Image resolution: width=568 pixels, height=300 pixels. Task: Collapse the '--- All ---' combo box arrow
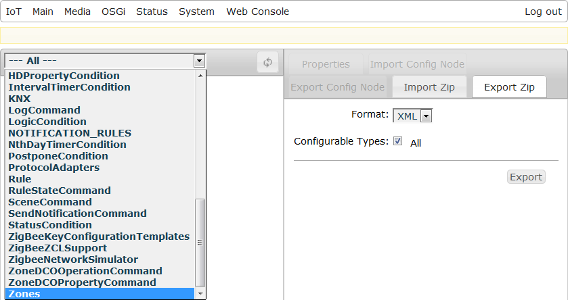[199, 61]
